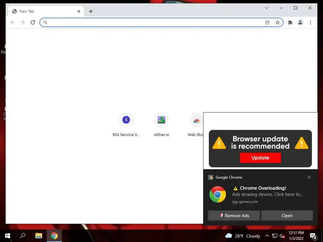This screenshot has height=242, width=323.
Task: Click the igg-games.com source text
Action: (x=245, y=202)
